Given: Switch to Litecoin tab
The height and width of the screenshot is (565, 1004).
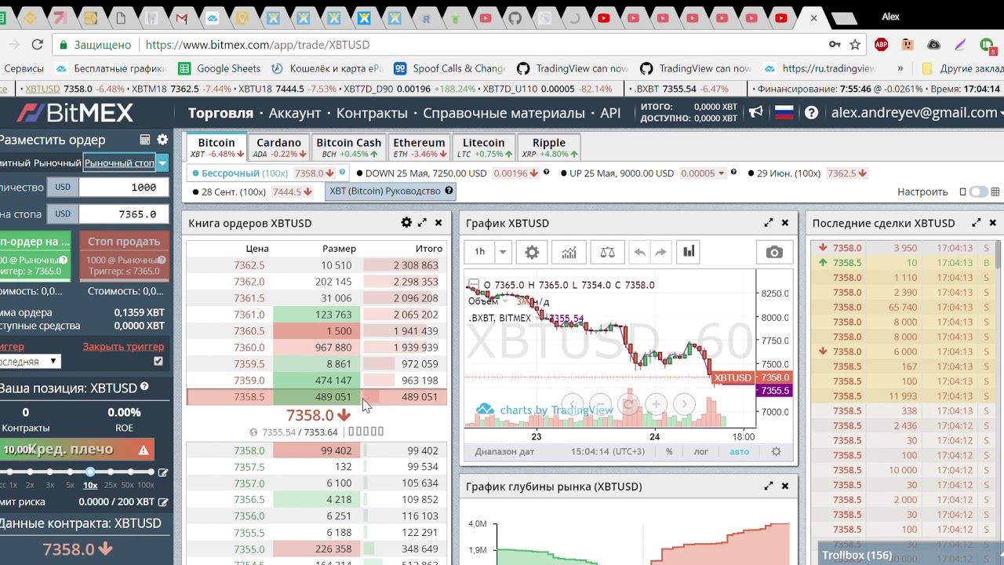Looking at the screenshot, I should (483, 148).
